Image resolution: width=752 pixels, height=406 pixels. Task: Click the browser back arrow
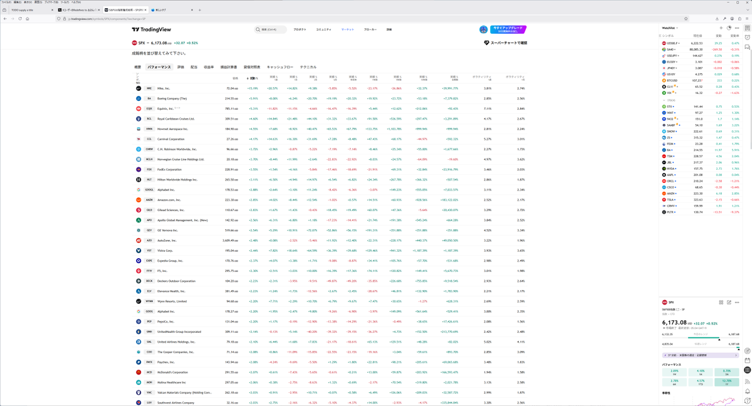(x=5, y=19)
